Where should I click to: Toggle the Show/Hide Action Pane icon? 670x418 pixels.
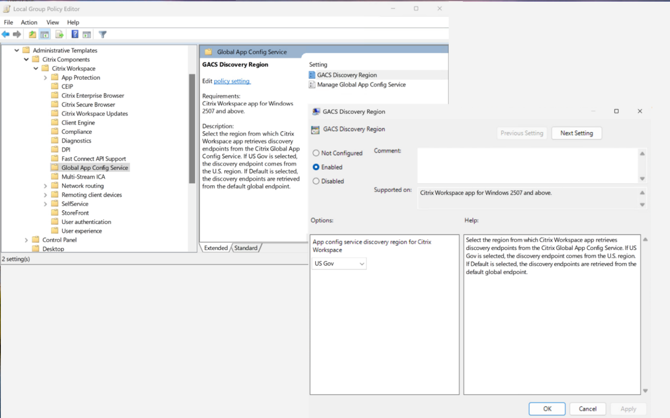[x=87, y=34]
